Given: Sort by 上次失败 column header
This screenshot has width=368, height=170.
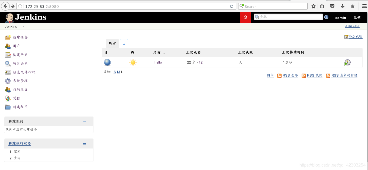Looking at the screenshot, I should pyautogui.click(x=246, y=52).
